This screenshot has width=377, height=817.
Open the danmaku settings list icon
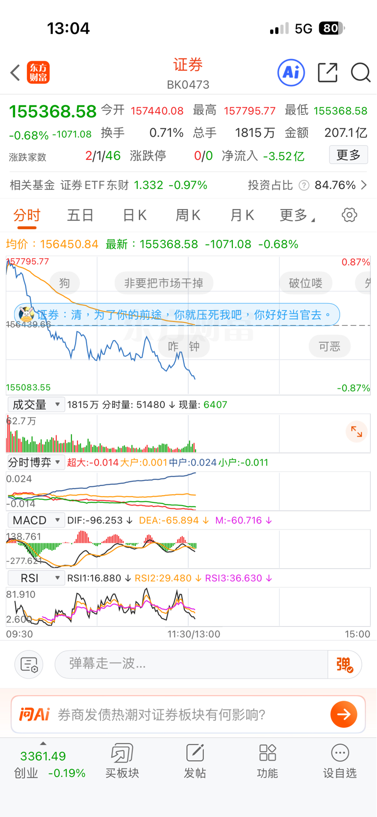click(29, 664)
